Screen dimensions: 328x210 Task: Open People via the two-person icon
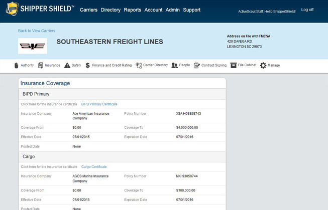[174, 66]
